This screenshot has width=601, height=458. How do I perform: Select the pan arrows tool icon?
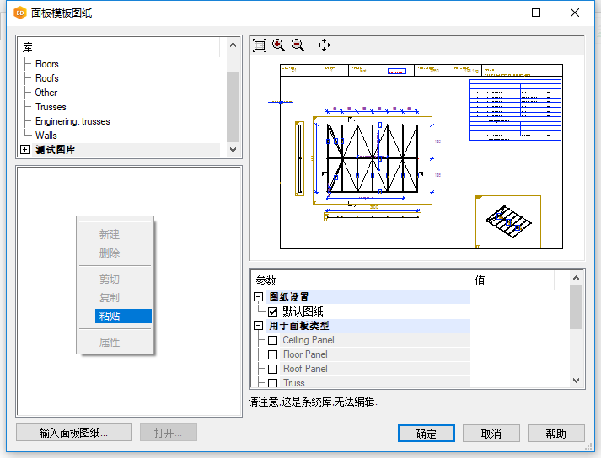point(324,45)
